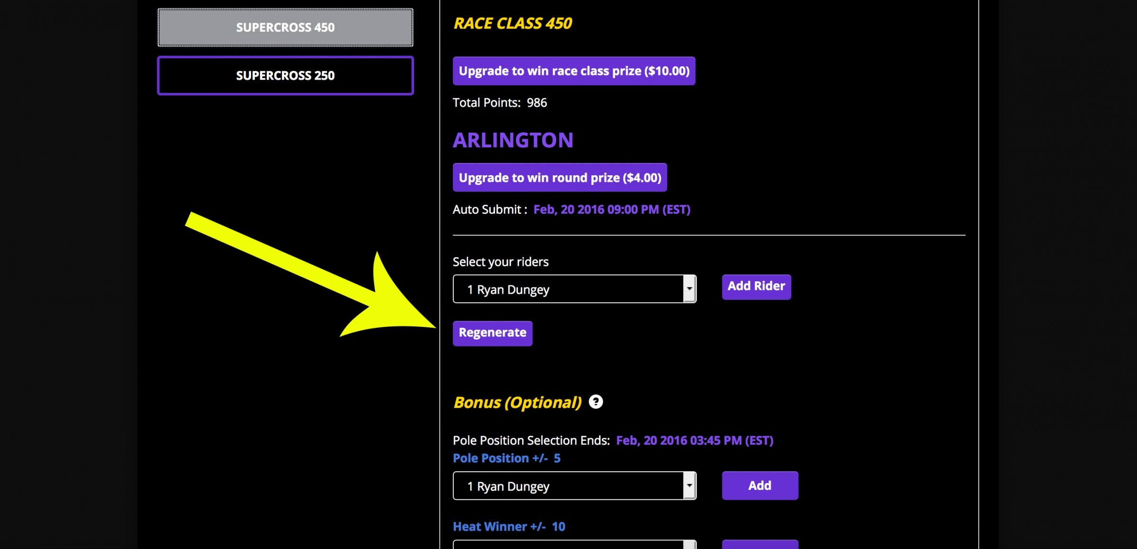Click the Add Rider button
This screenshot has width=1137, height=549.
click(x=756, y=287)
